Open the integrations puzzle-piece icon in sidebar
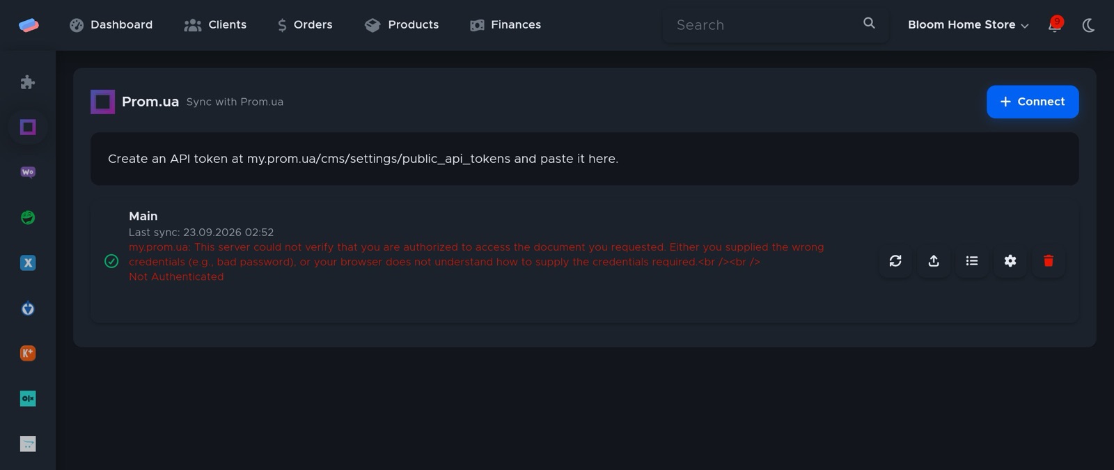Image resolution: width=1114 pixels, height=470 pixels. [28, 82]
